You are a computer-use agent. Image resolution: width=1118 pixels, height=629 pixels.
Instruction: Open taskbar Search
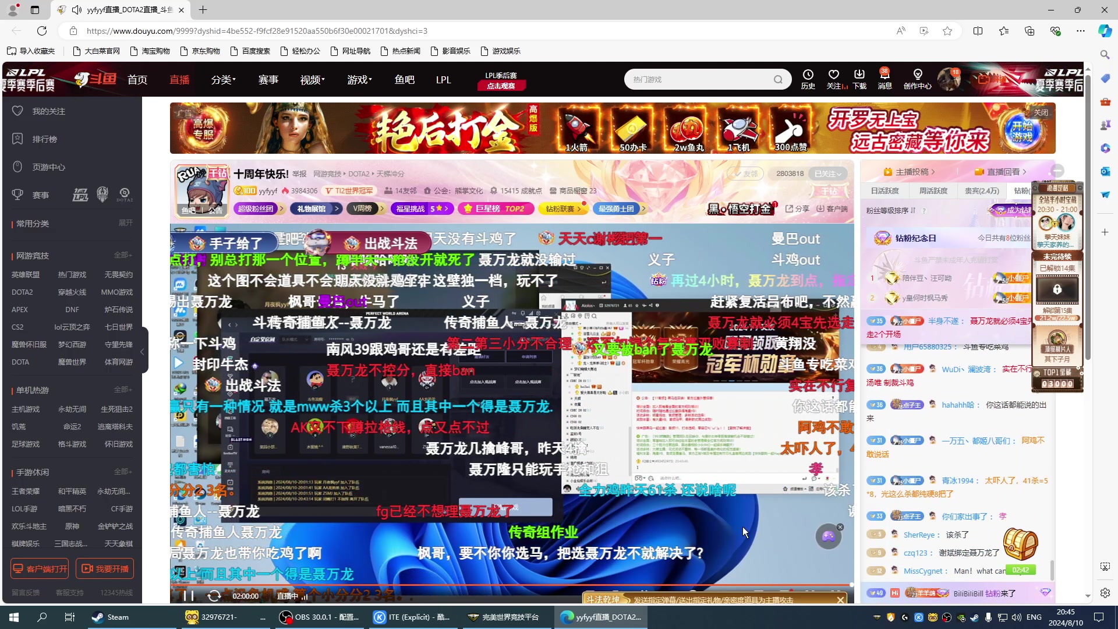42,617
